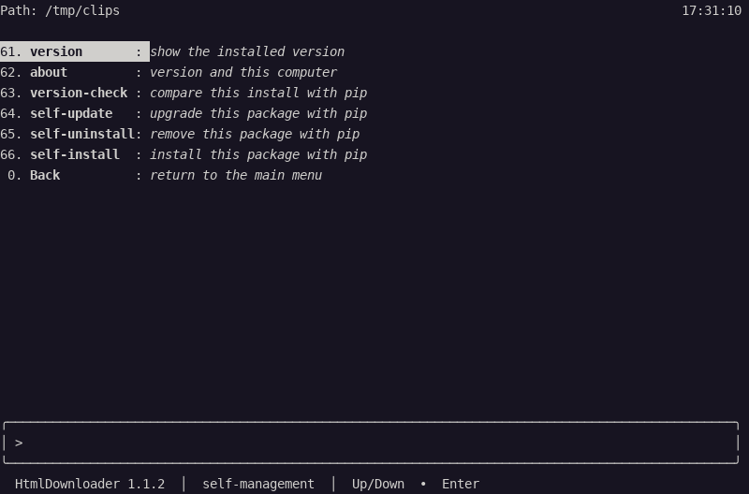Image resolution: width=749 pixels, height=494 pixels.
Task: Click the Path /tmp/clips header
Action: [x=60, y=10]
